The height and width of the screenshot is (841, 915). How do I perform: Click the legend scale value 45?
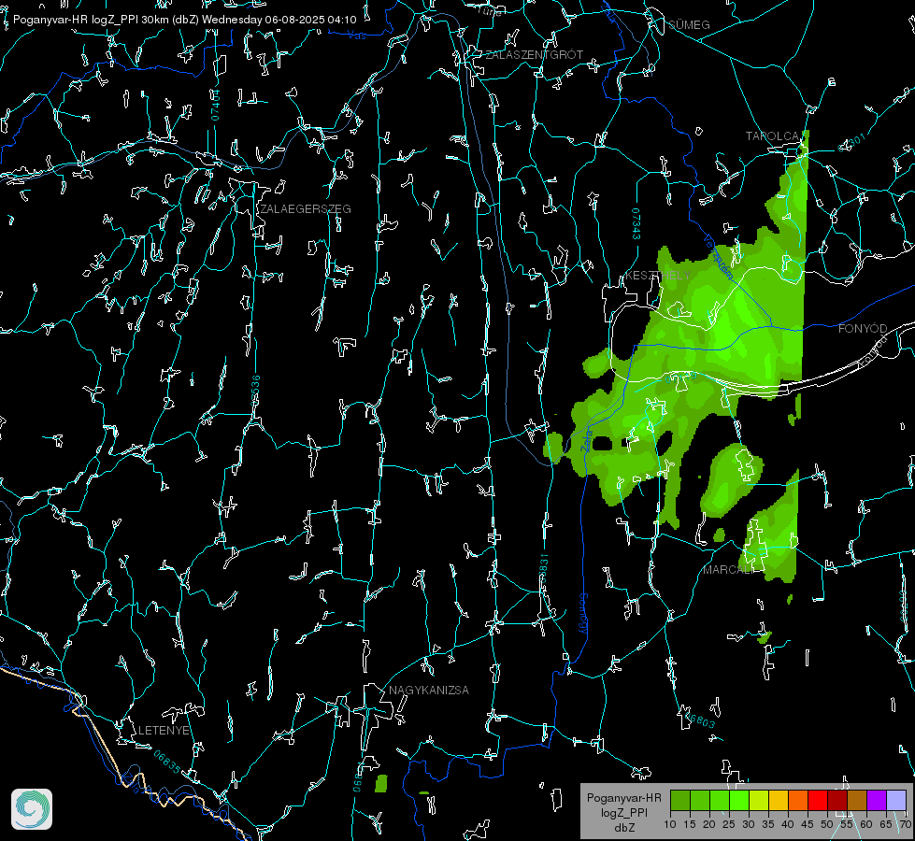pyautogui.click(x=807, y=824)
